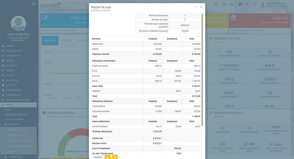294x159 pixels.
Task: Click the gear icon beside Accueil title
Action: [x=59, y=4]
